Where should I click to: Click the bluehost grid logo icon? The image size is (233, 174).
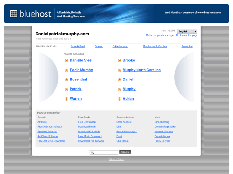pyautogui.click(x=14, y=13)
